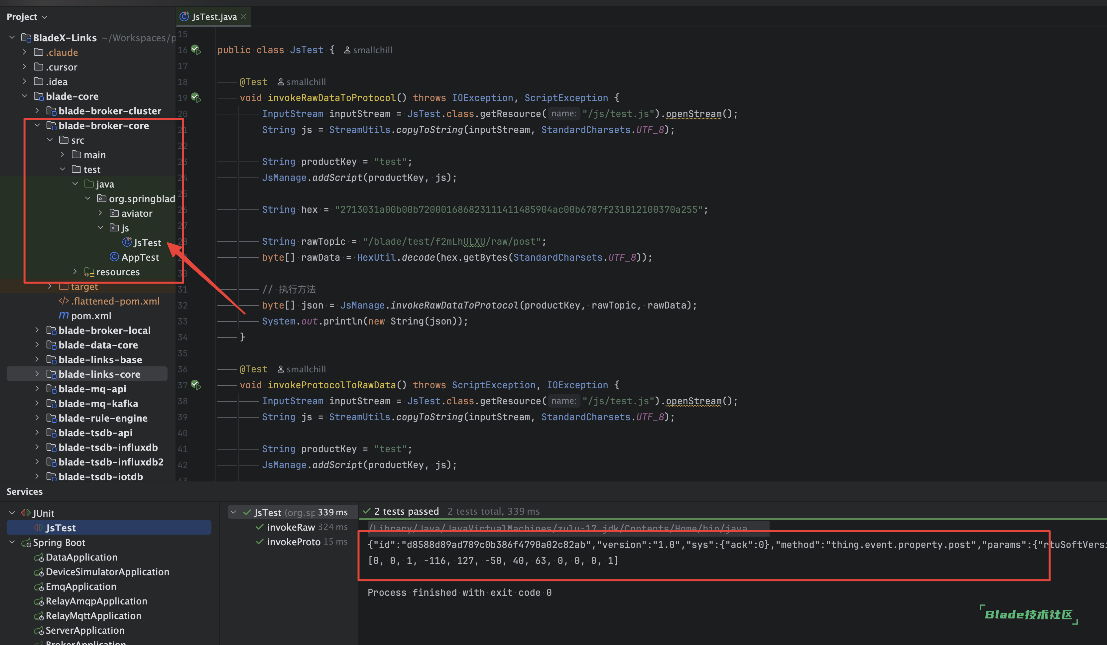Select the JsTest JUnit run configuration
The image size is (1107, 645).
(x=61, y=528)
